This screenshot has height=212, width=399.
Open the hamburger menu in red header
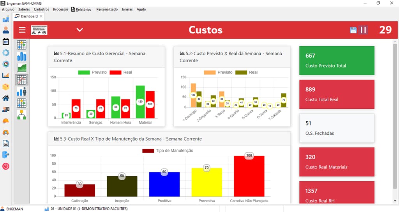point(22,30)
